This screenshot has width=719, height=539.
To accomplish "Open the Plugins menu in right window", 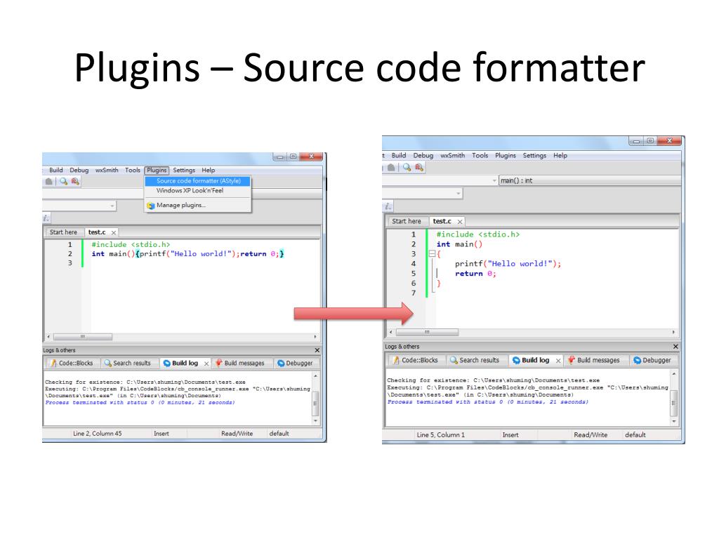I will click(x=506, y=155).
